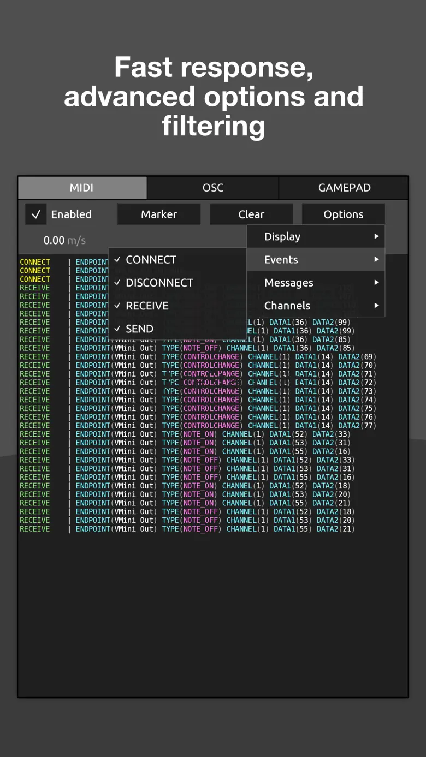Select log row with DATA2(74)
This screenshot has height=757, width=426.
[x=198, y=400]
